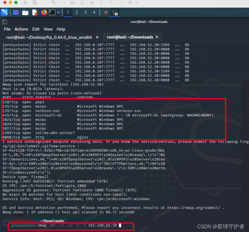Click the VM shared folders icon

tap(130, 2)
